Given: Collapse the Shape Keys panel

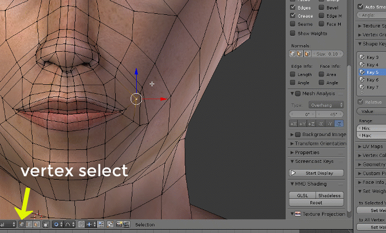Looking at the screenshot, I should pos(360,44).
